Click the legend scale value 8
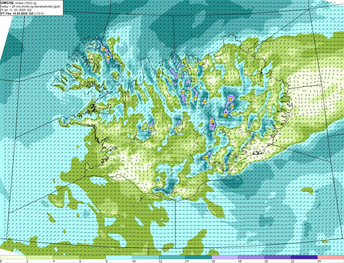 coord(106,261)
